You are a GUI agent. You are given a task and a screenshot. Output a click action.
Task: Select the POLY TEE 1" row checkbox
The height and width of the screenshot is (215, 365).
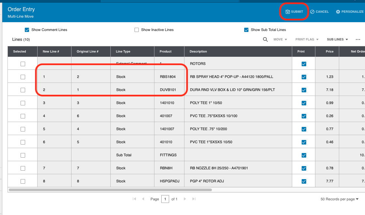tap(23, 103)
